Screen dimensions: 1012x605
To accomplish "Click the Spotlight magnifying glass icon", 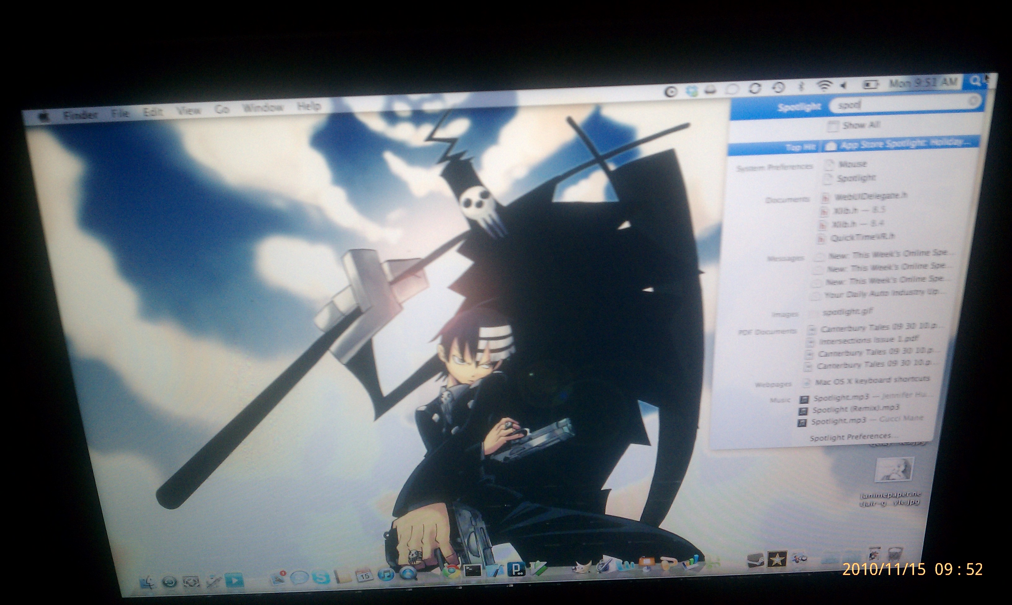I will 975,81.
